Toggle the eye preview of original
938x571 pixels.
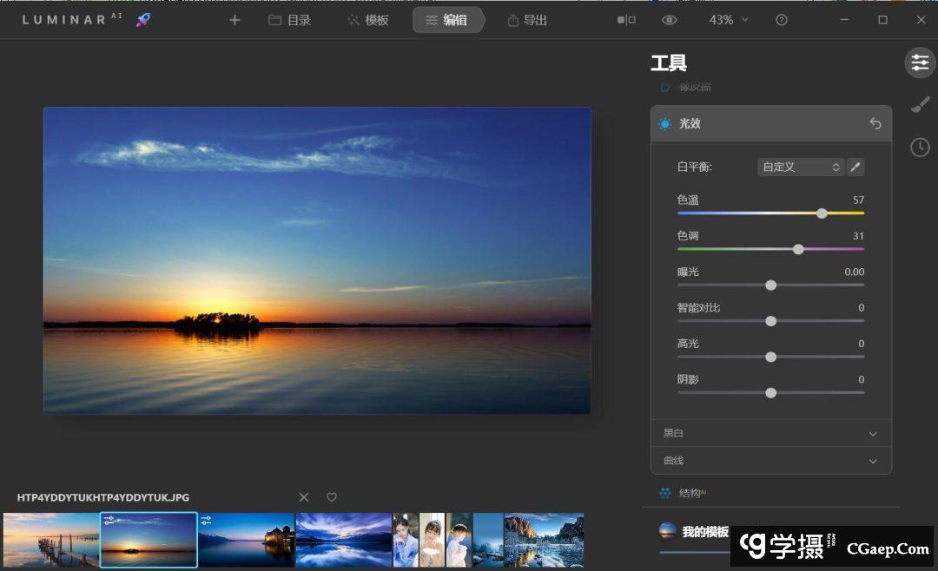(669, 20)
